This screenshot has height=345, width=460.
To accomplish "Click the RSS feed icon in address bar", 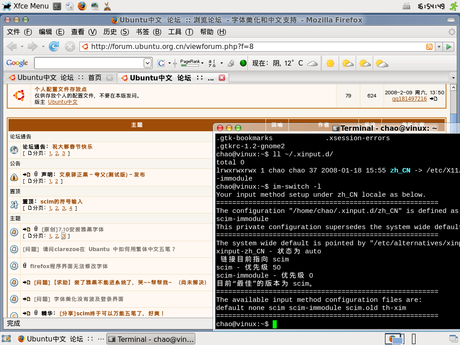I will 429,47.
